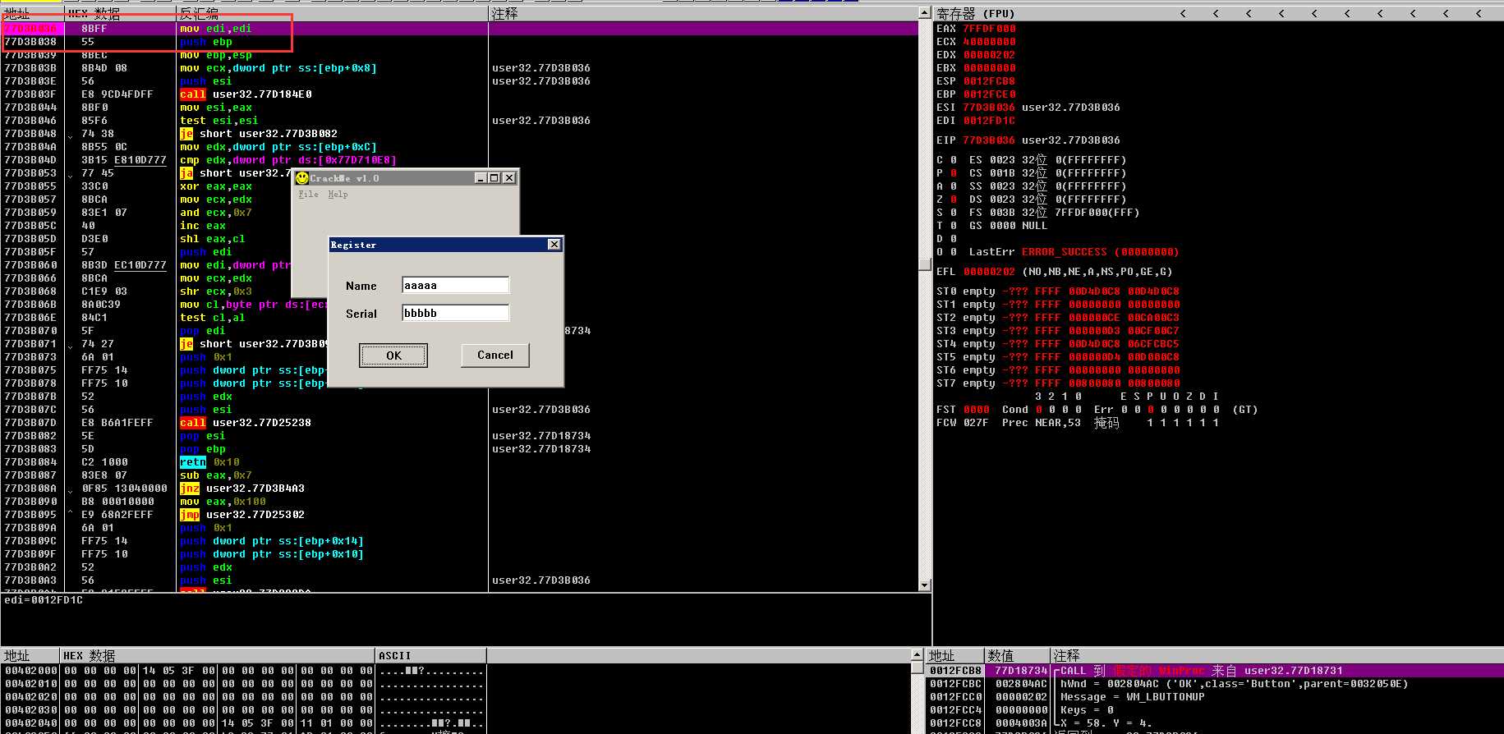
Task: Click the hex dump pane scroll-up arrow
Action: click(918, 655)
